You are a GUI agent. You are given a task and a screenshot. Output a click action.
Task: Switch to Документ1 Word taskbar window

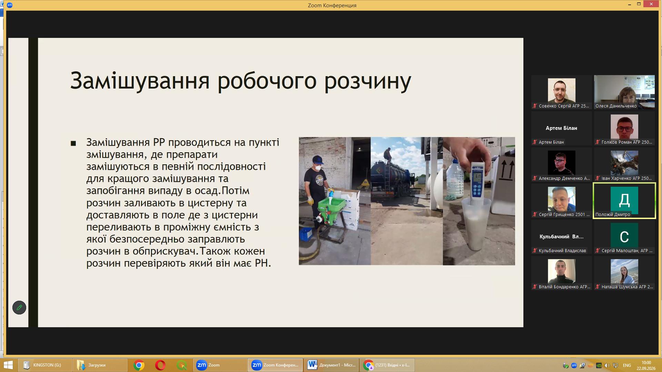pyautogui.click(x=331, y=365)
